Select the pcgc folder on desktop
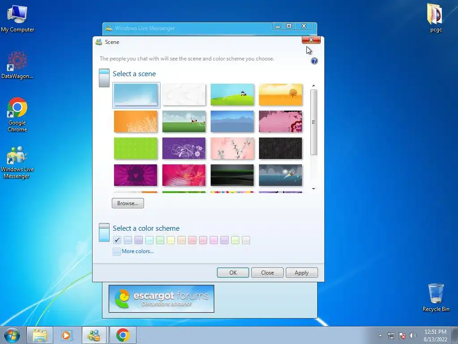 click(436, 17)
